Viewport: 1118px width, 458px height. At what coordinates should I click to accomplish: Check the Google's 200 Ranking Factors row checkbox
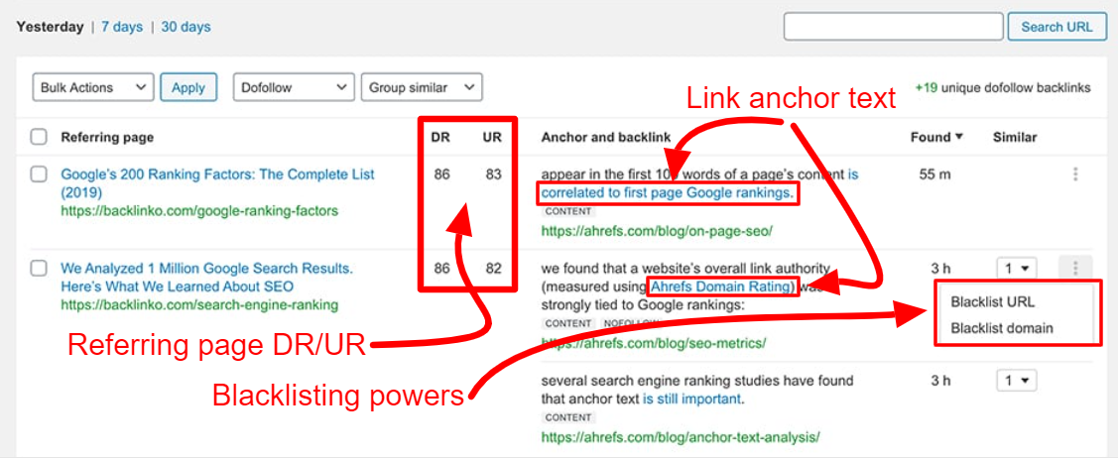[x=39, y=174]
